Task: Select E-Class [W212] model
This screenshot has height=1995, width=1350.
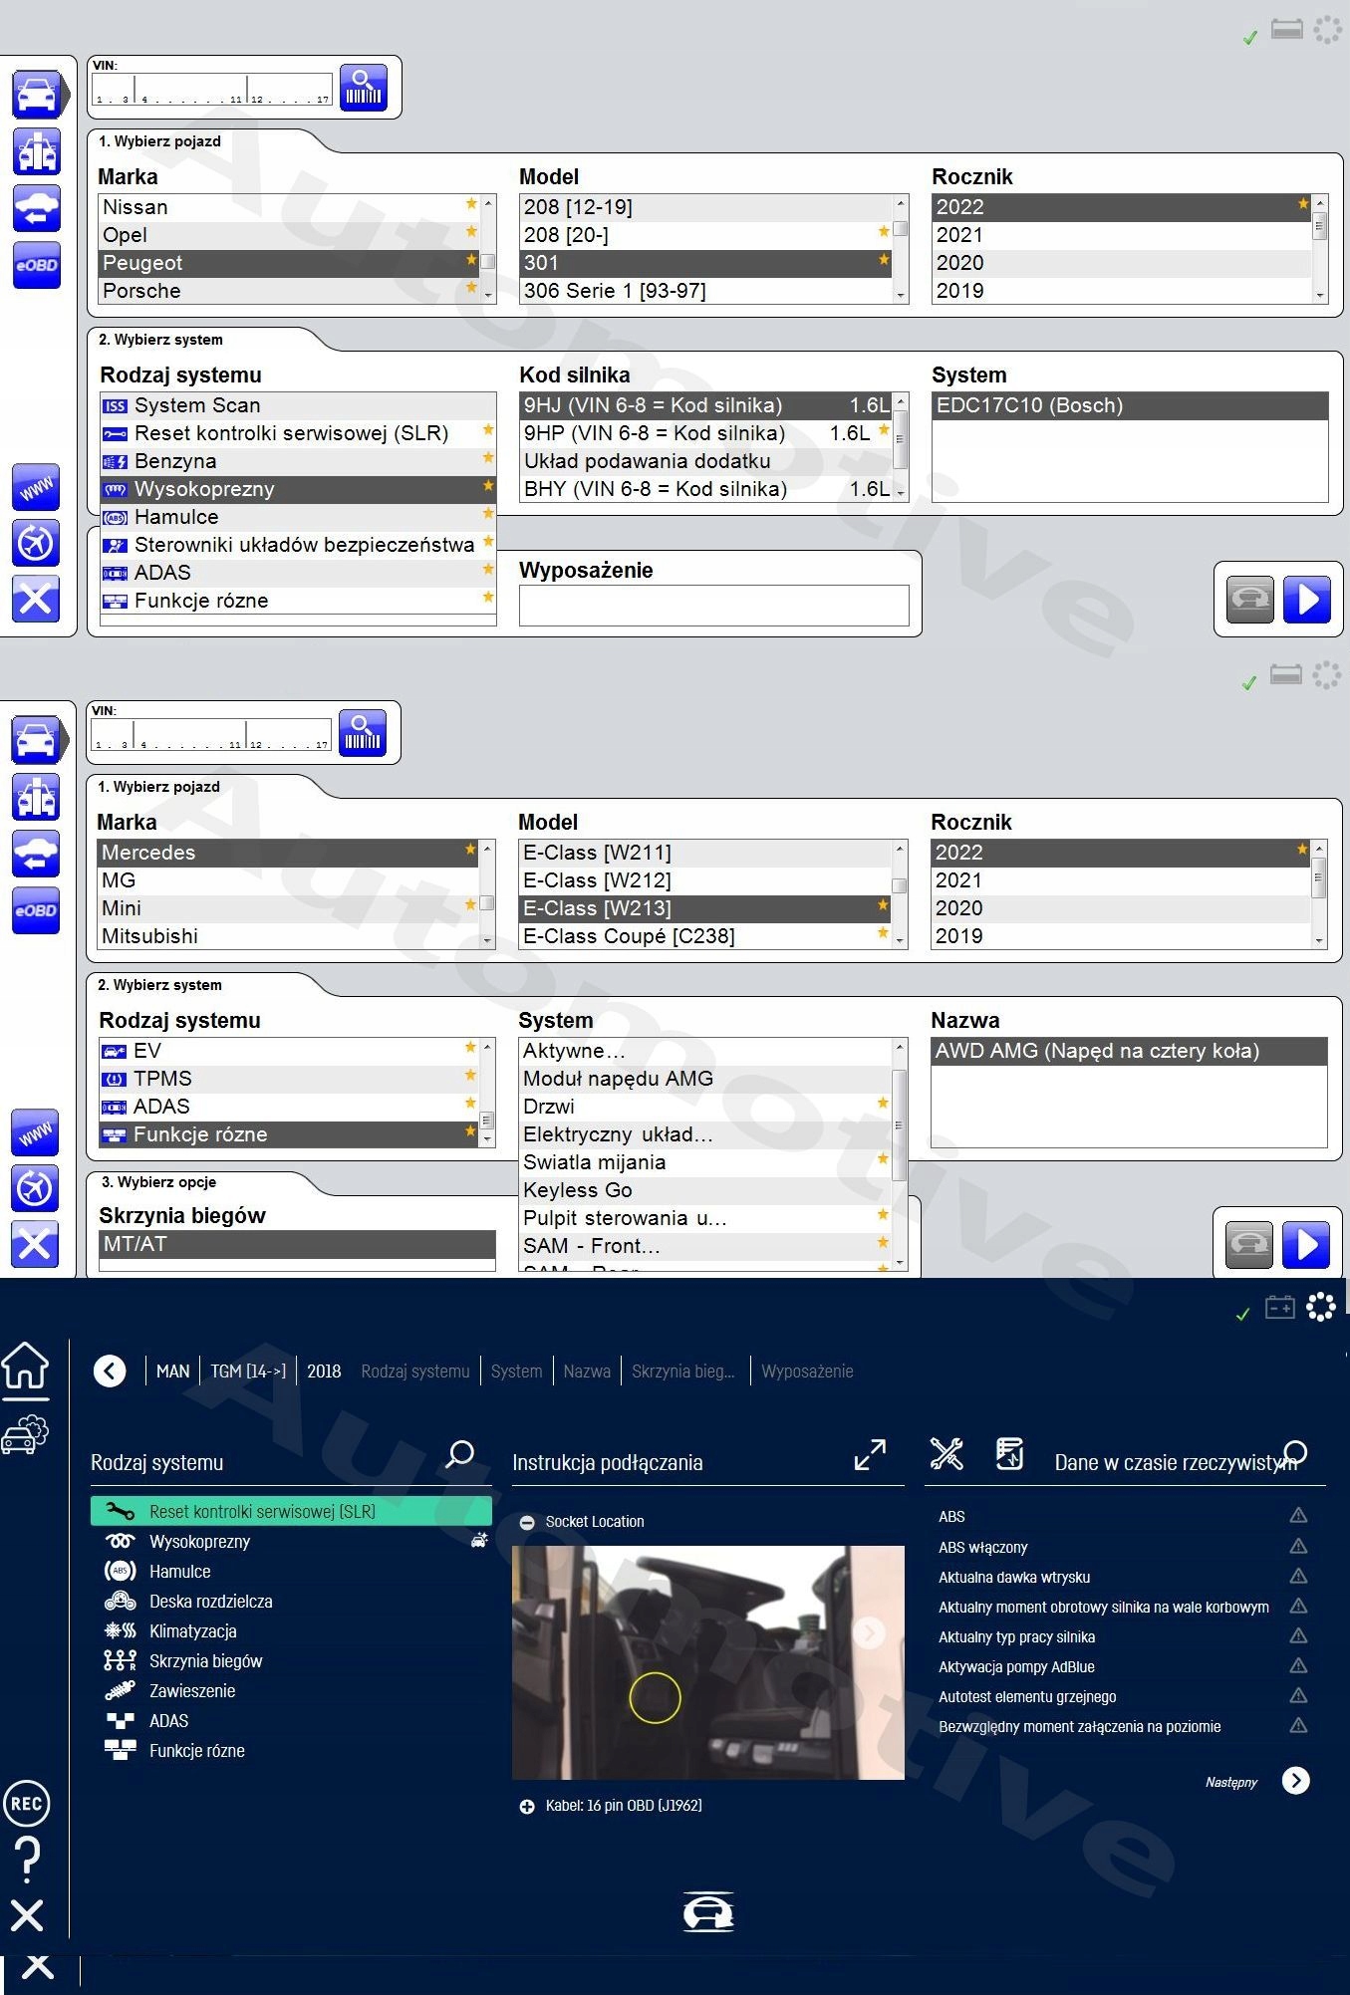Action: tap(705, 880)
